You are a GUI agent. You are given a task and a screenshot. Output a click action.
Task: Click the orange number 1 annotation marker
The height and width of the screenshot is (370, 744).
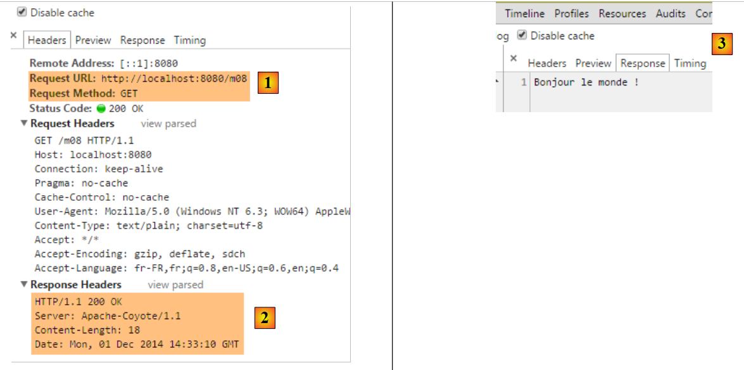pyautogui.click(x=268, y=83)
